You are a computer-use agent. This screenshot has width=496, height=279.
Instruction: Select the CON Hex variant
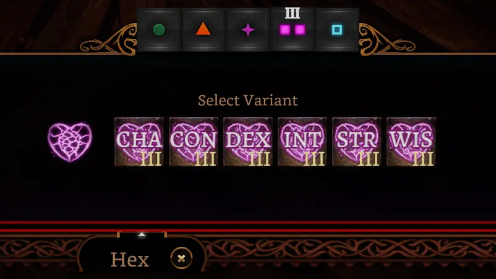coord(194,142)
